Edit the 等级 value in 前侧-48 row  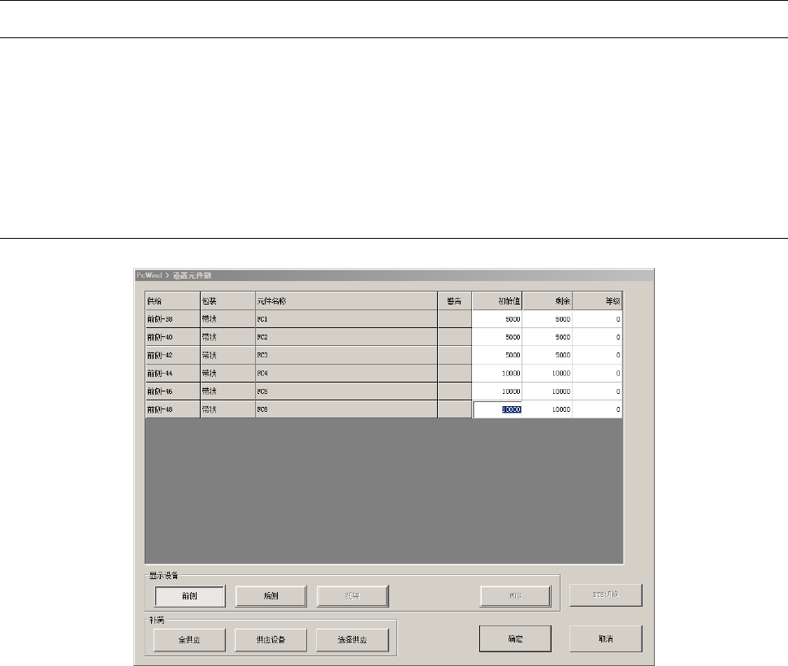598,409
